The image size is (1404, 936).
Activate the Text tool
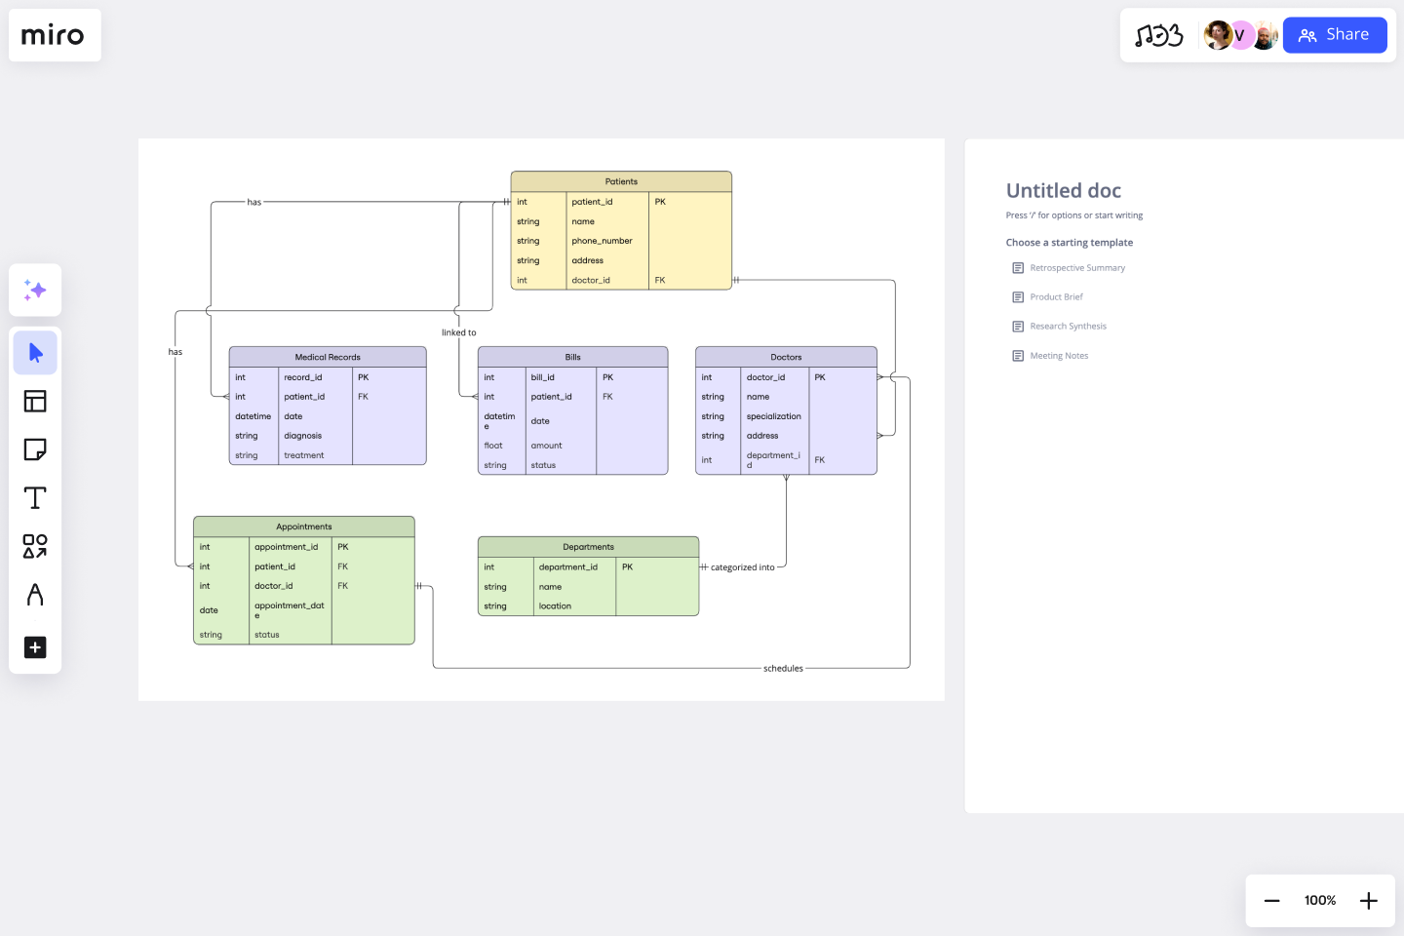coord(35,497)
